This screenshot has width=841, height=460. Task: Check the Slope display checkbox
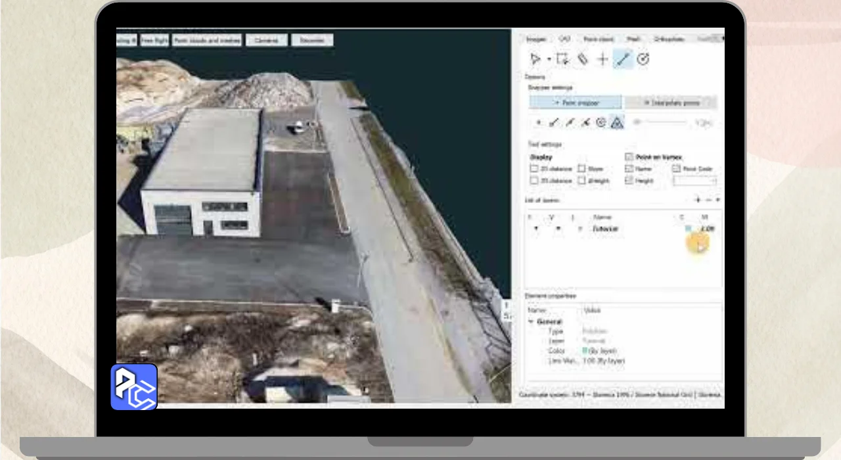tap(581, 169)
